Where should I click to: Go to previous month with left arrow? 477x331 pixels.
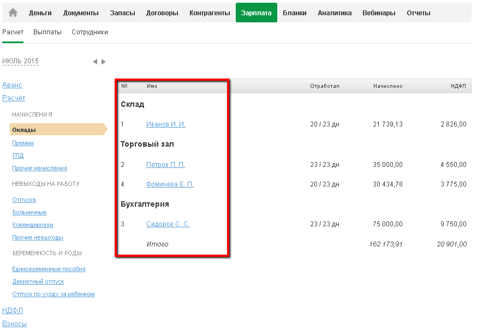click(95, 62)
